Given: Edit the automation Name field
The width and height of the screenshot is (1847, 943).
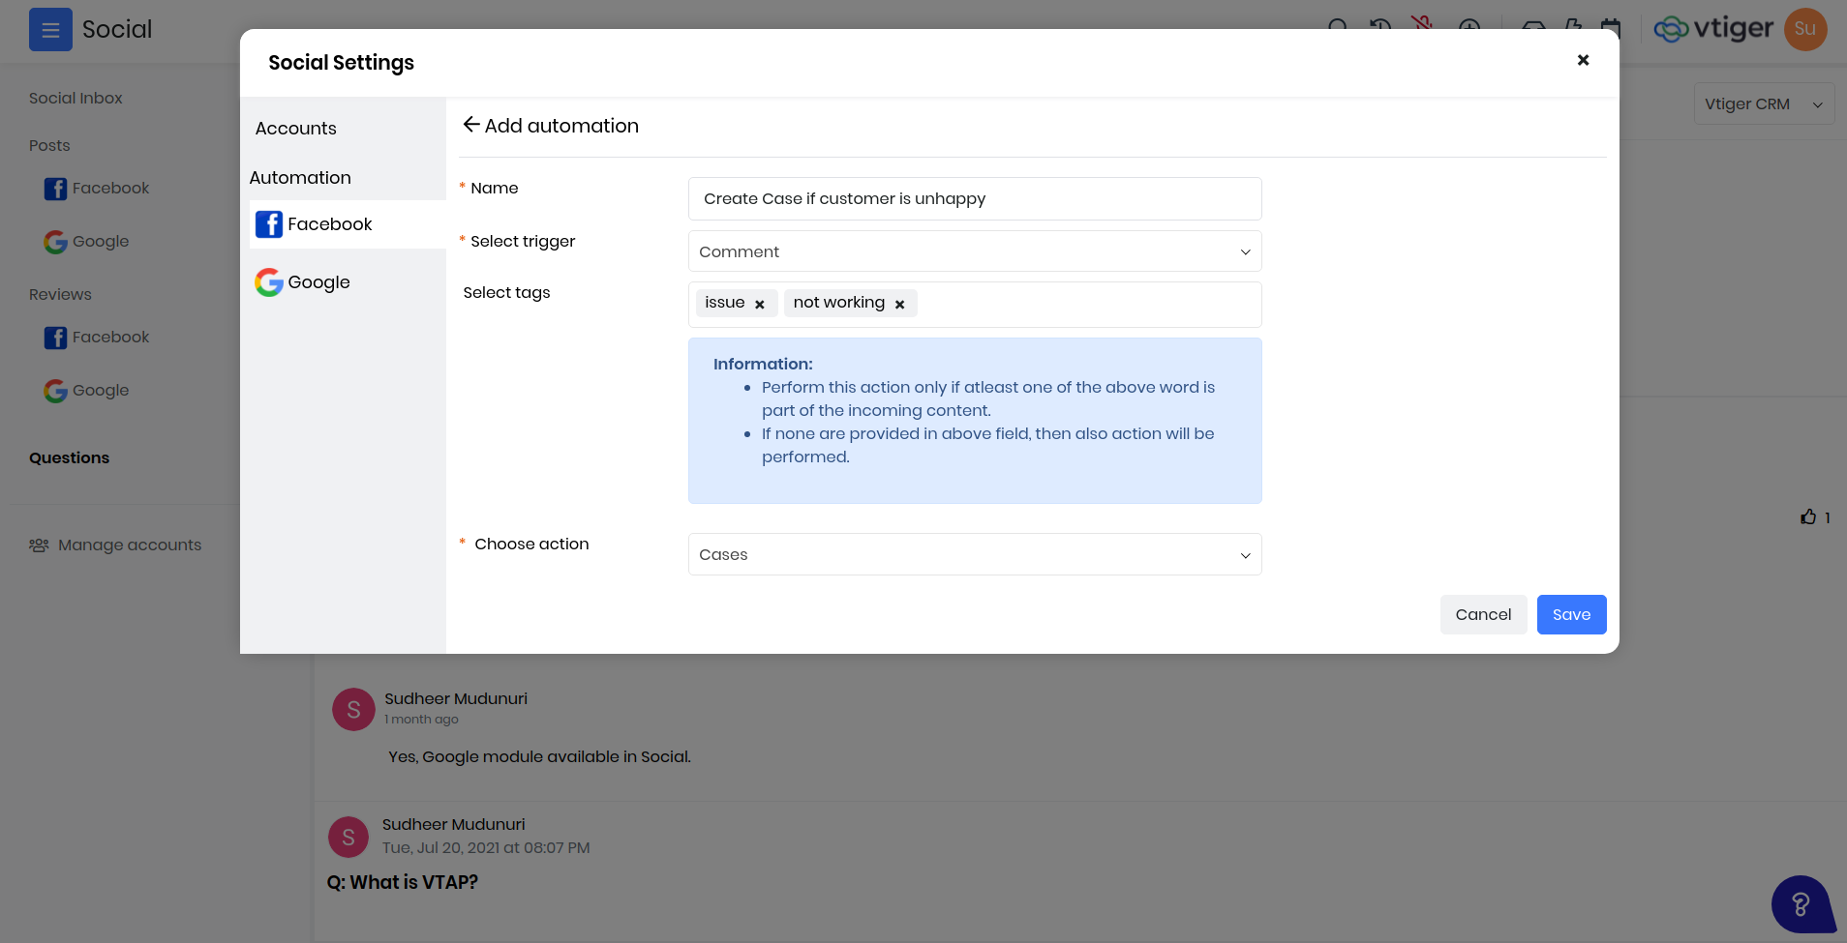Looking at the screenshot, I should (973, 198).
